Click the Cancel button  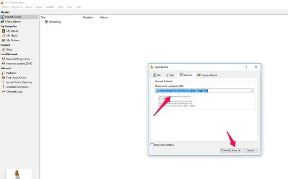click(x=250, y=150)
